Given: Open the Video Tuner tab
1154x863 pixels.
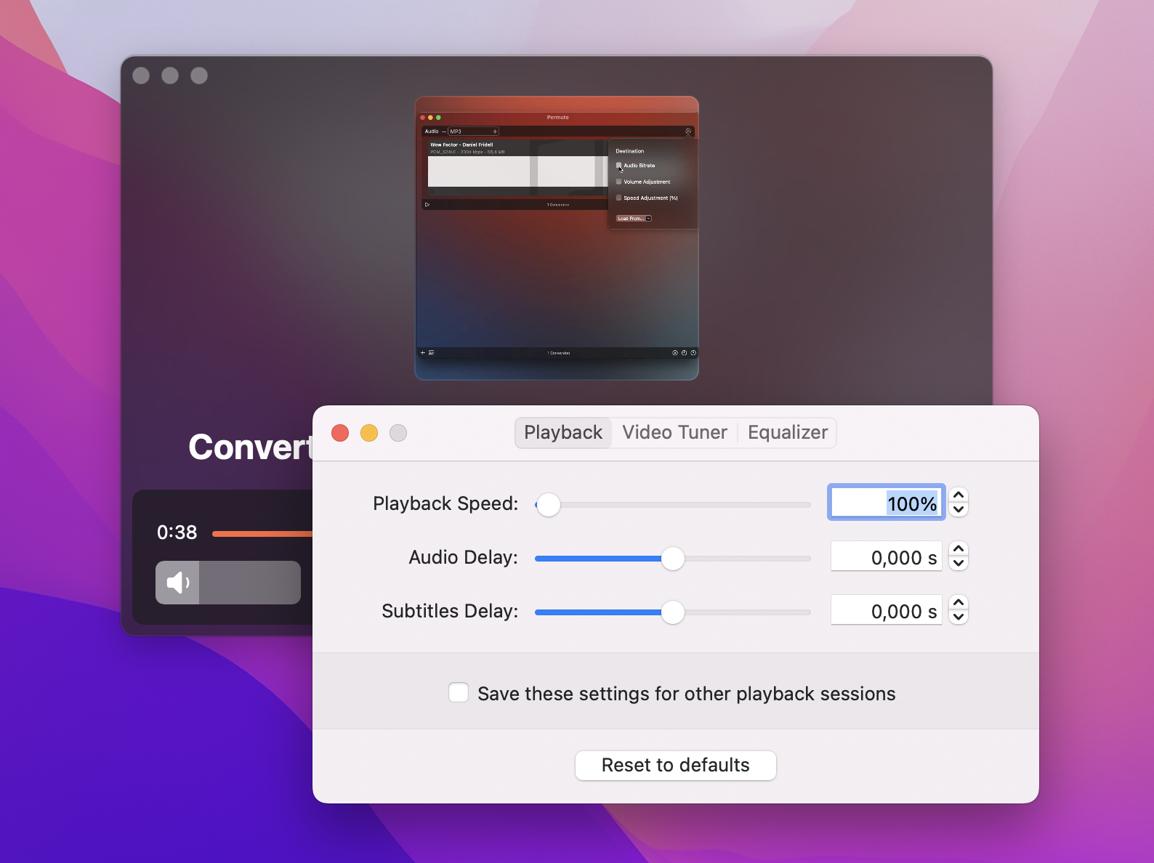Looking at the screenshot, I should click(674, 433).
